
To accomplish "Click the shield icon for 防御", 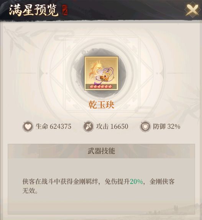I will 145,126.
